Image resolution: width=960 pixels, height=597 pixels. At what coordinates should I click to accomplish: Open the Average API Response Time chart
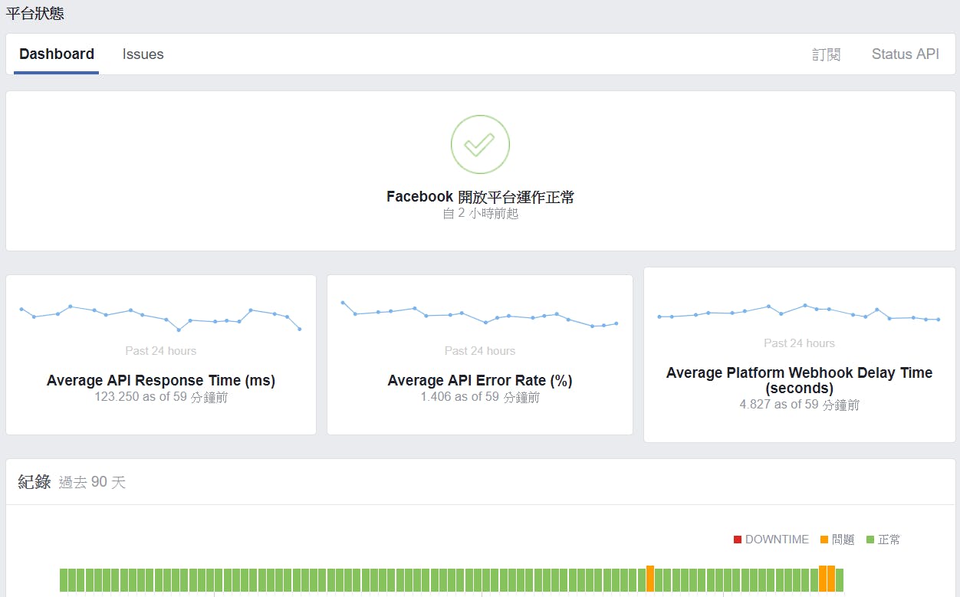[x=160, y=317]
